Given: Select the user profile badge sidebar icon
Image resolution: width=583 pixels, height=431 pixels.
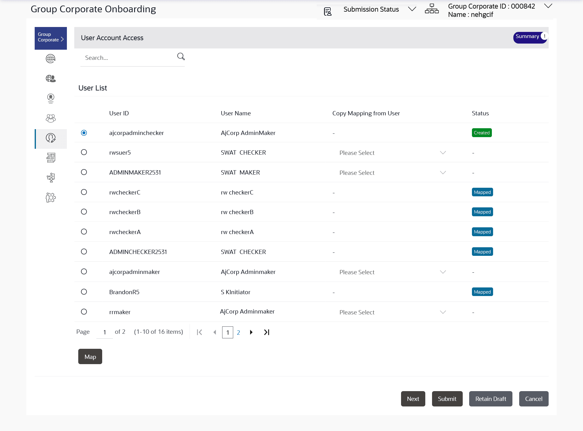Looking at the screenshot, I should [50, 98].
